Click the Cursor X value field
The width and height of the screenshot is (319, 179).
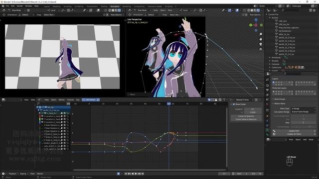(x=253, y=109)
